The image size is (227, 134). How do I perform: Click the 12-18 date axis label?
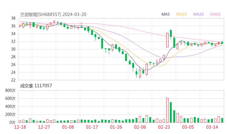click(x=20, y=127)
